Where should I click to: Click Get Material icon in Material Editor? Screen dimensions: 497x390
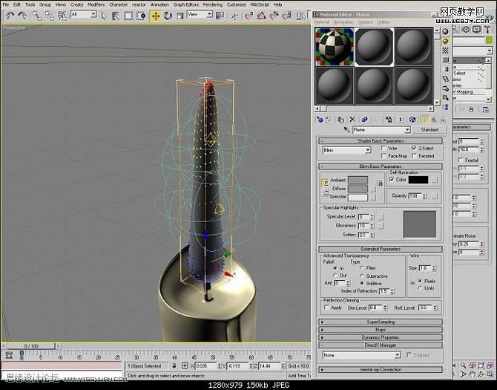coord(320,120)
